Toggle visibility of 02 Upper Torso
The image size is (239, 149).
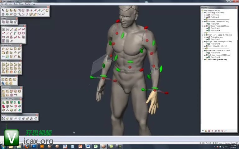click(x=205, y=26)
